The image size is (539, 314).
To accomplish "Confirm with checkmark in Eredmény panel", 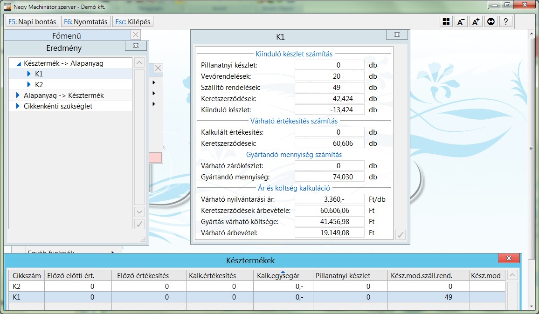I will pyautogui.click(x=139, y=224).
